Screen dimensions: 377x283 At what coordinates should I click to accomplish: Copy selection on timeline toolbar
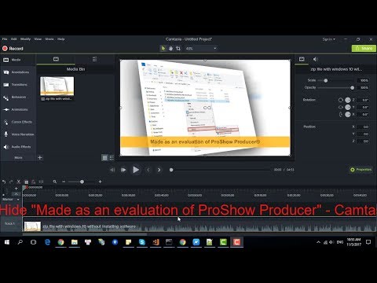click(x=26, y=182)
